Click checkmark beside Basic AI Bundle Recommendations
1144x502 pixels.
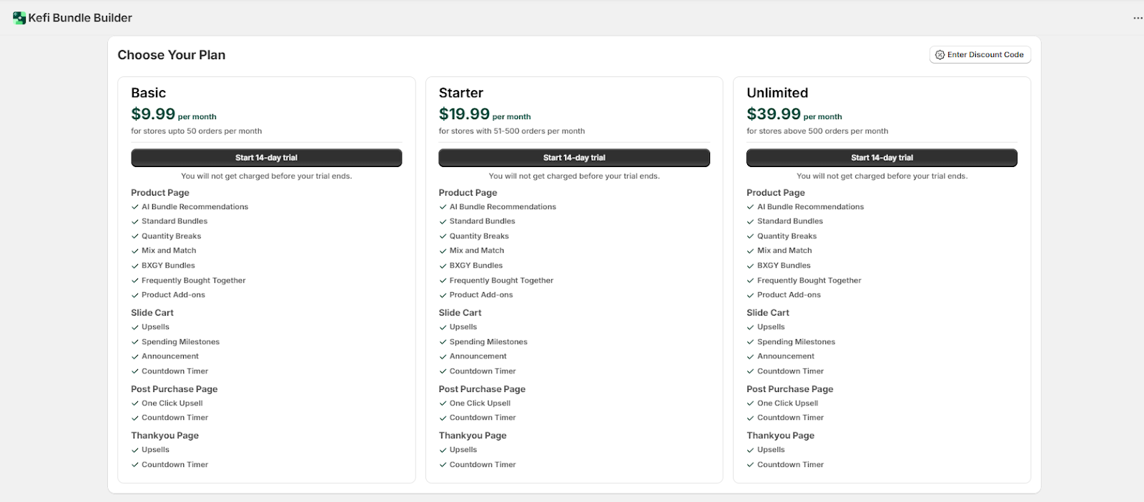[135, 207]
